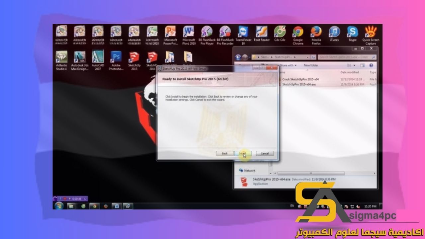425x239 pixels.
Task: Open Firefox from the taskbar
Action: [106, 206]
